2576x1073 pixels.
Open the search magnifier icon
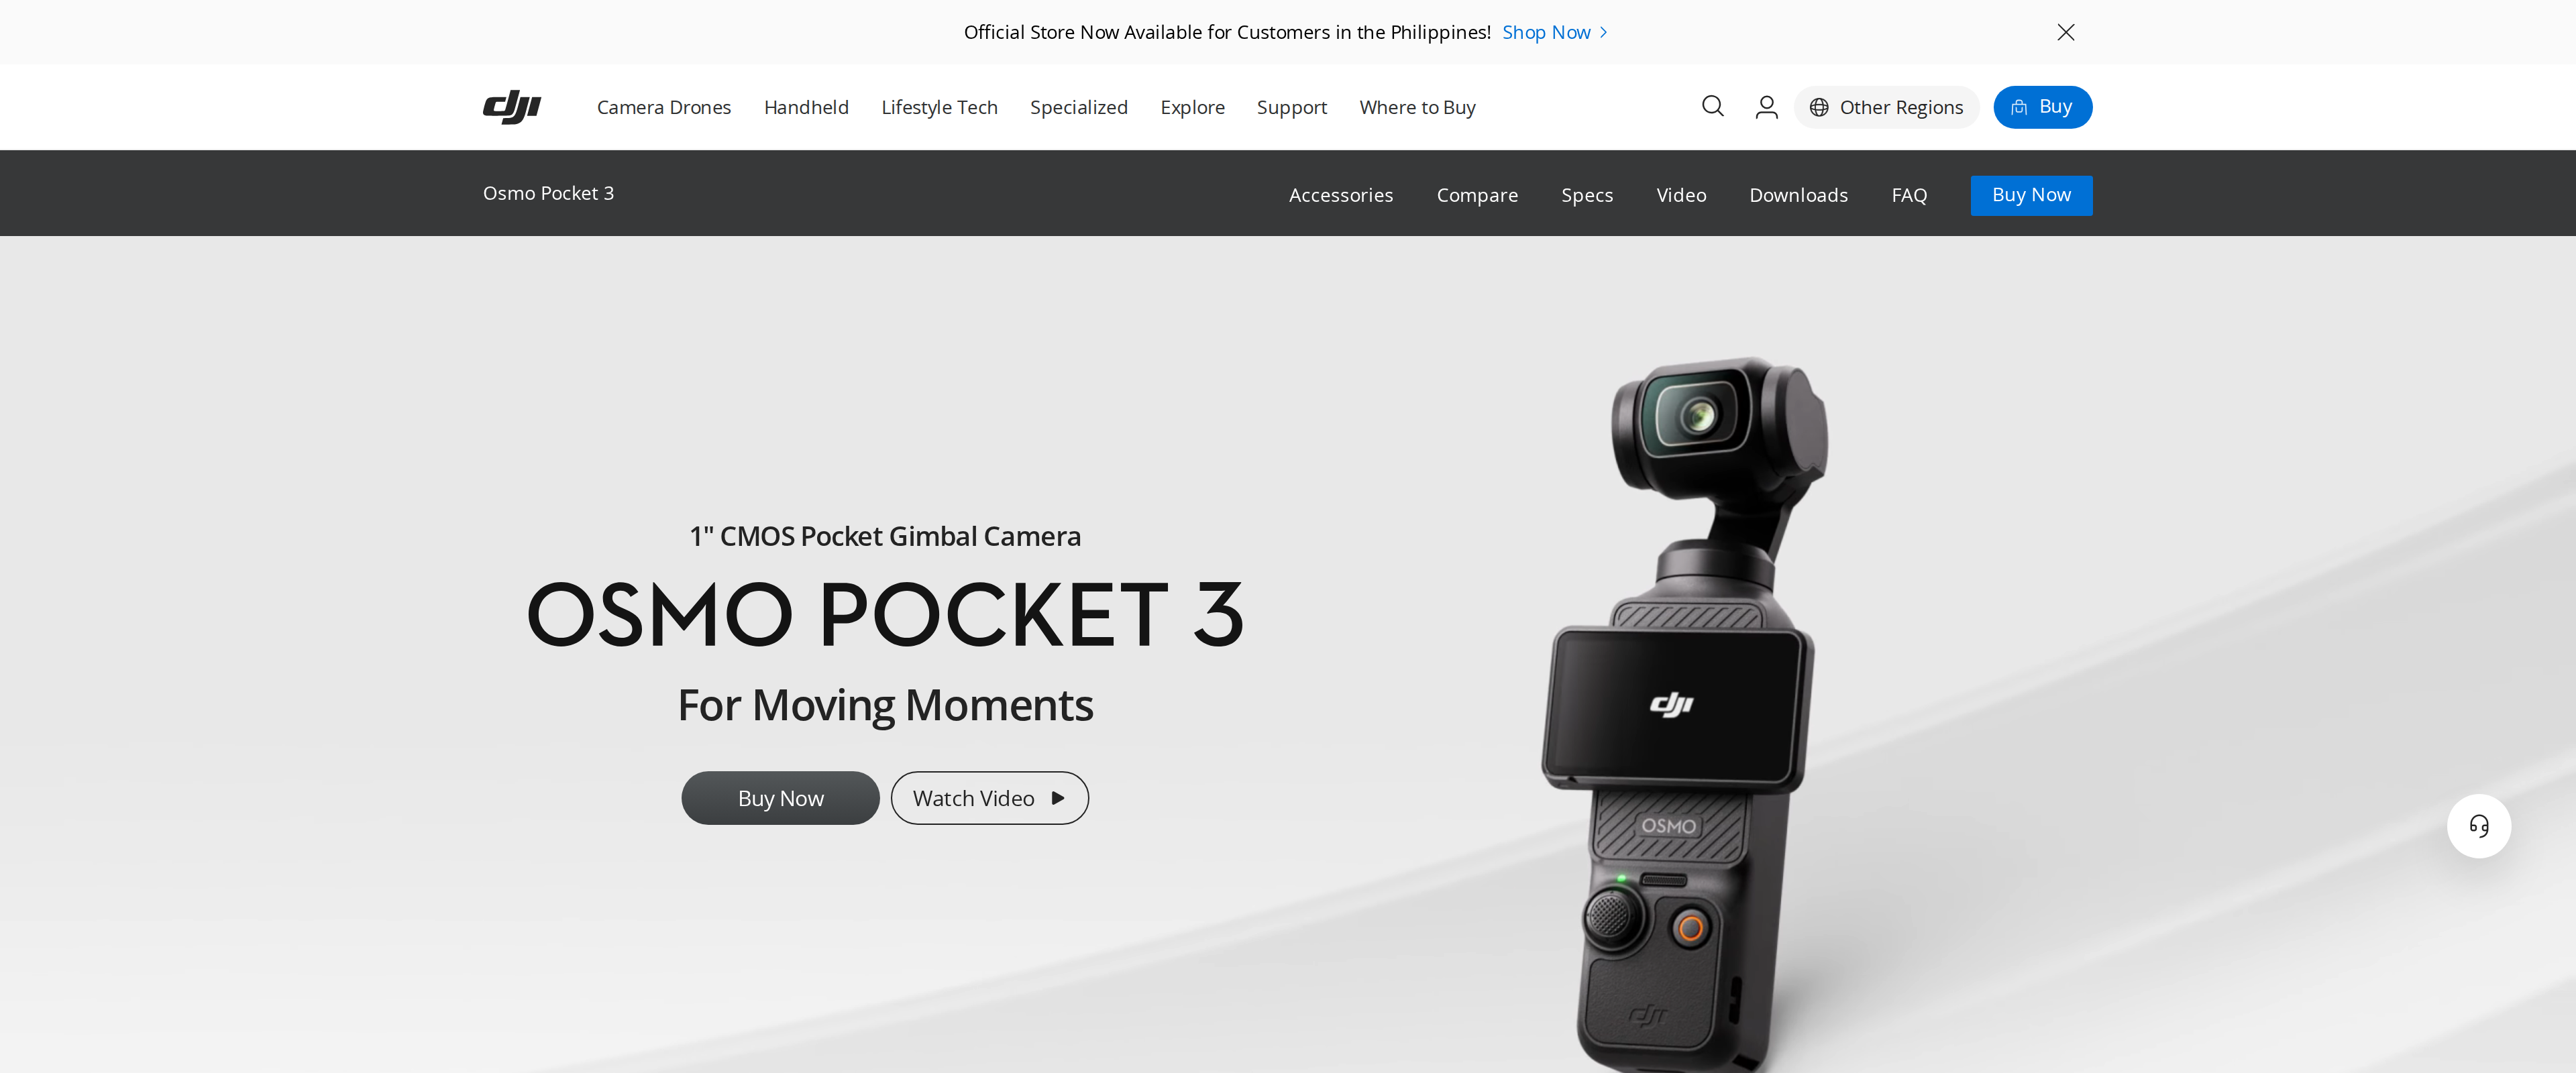tap(1713, 106)
